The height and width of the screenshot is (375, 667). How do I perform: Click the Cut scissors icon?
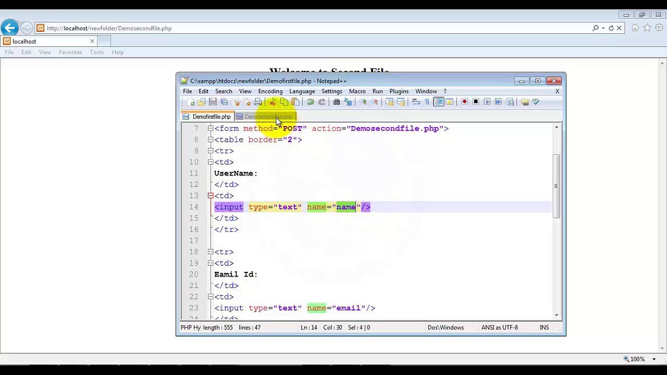[x=273, y=102]
